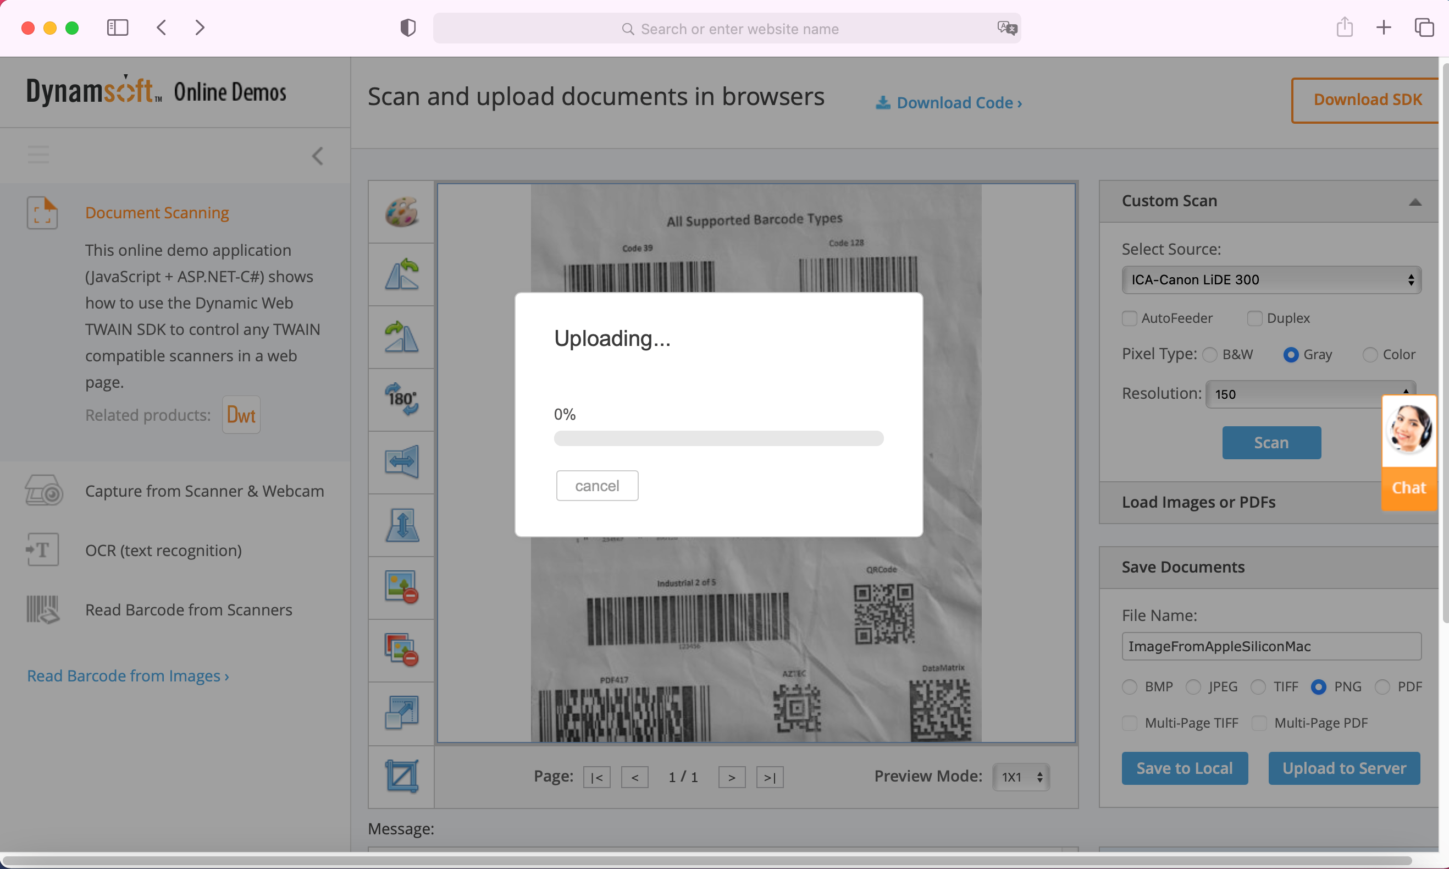Click the upload progress bar
This screenshot has height=869, width=1449.
pos(718,438)
